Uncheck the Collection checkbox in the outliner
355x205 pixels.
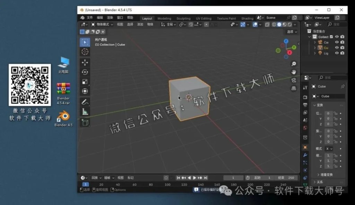331,37
